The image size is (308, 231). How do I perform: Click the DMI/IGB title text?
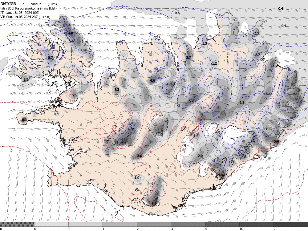(x=8, y=4)
